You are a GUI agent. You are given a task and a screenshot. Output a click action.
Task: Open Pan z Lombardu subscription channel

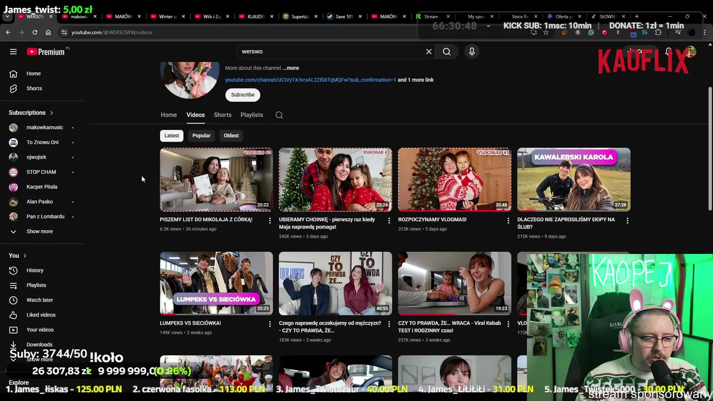coord(43,217)
